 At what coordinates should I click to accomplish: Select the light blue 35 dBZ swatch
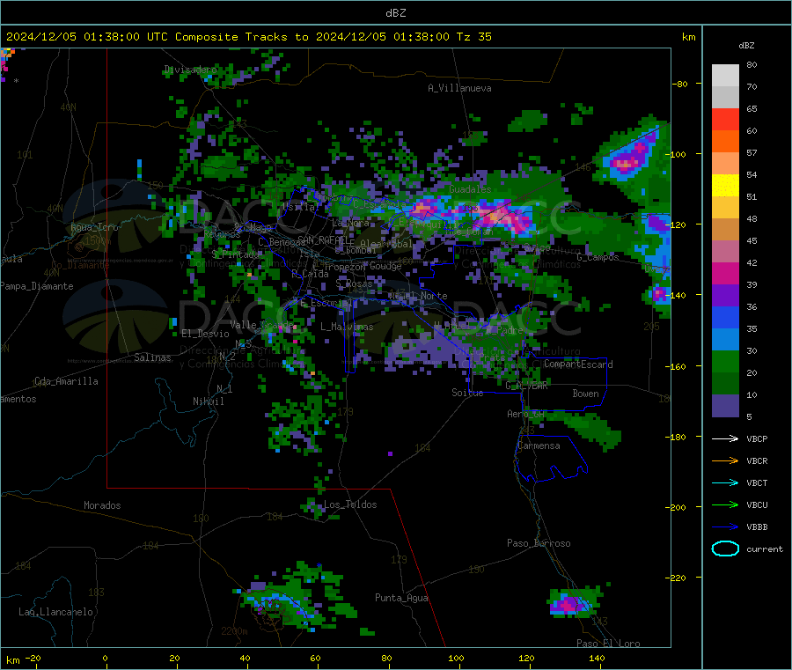[x=725, y=340]
